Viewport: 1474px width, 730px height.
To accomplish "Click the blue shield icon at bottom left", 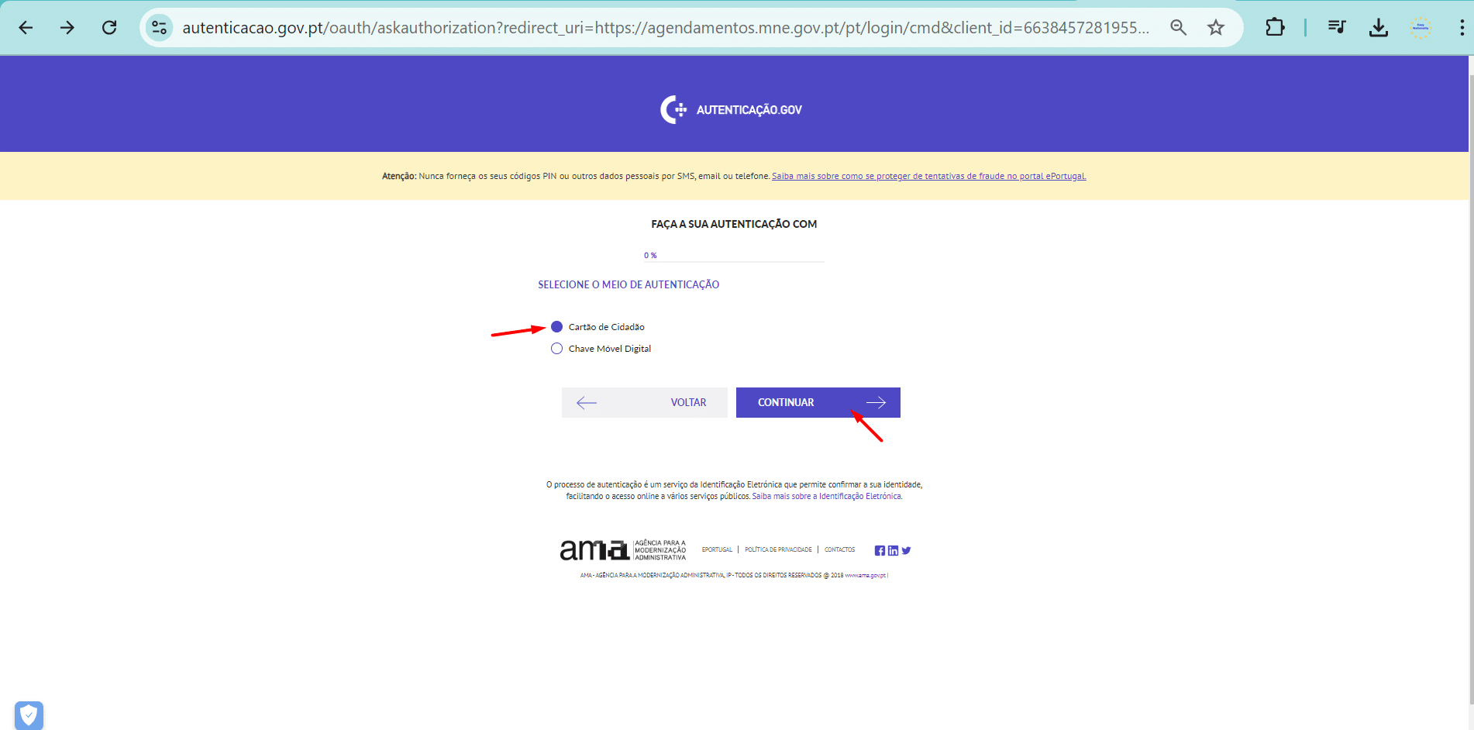I will pos(29,715).
